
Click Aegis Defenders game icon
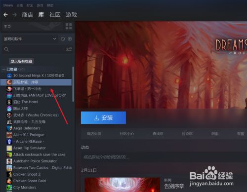tap(9, 128)
